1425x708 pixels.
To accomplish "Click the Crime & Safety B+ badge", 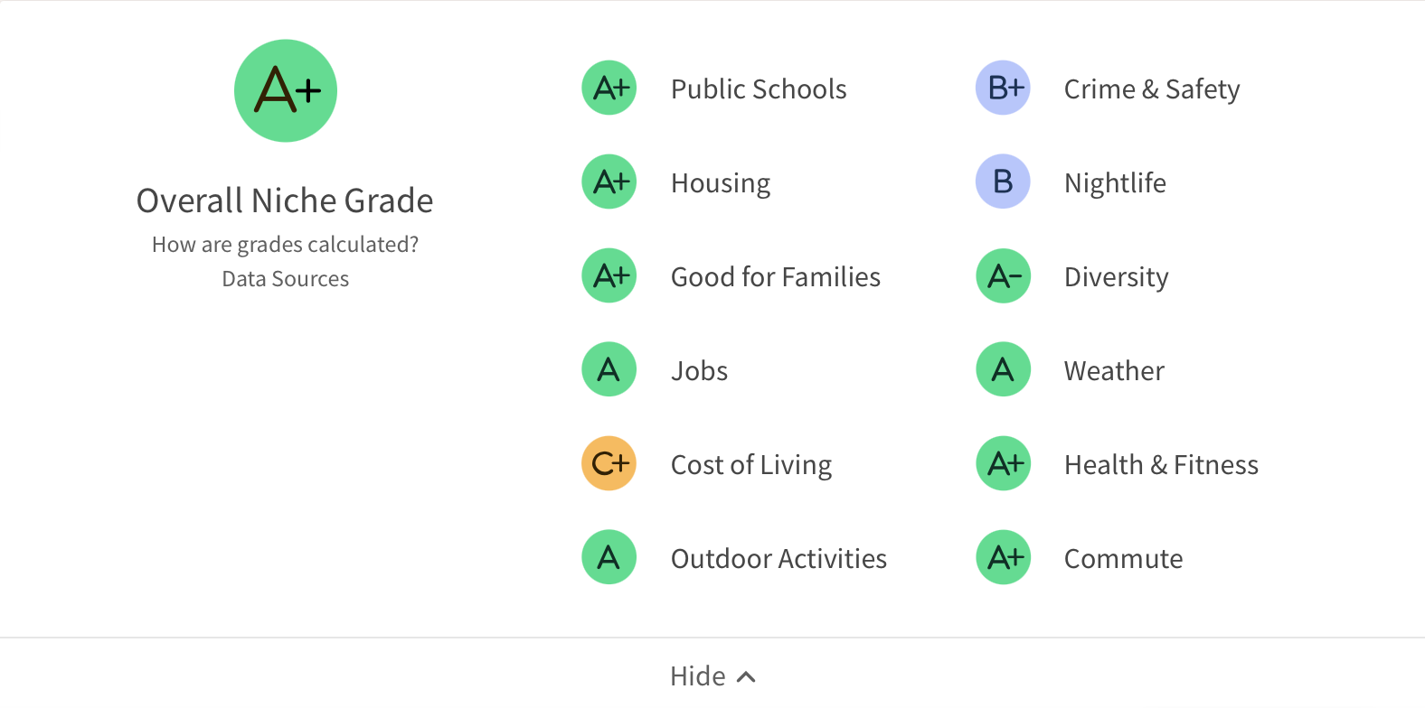I will pos(1004,88).
